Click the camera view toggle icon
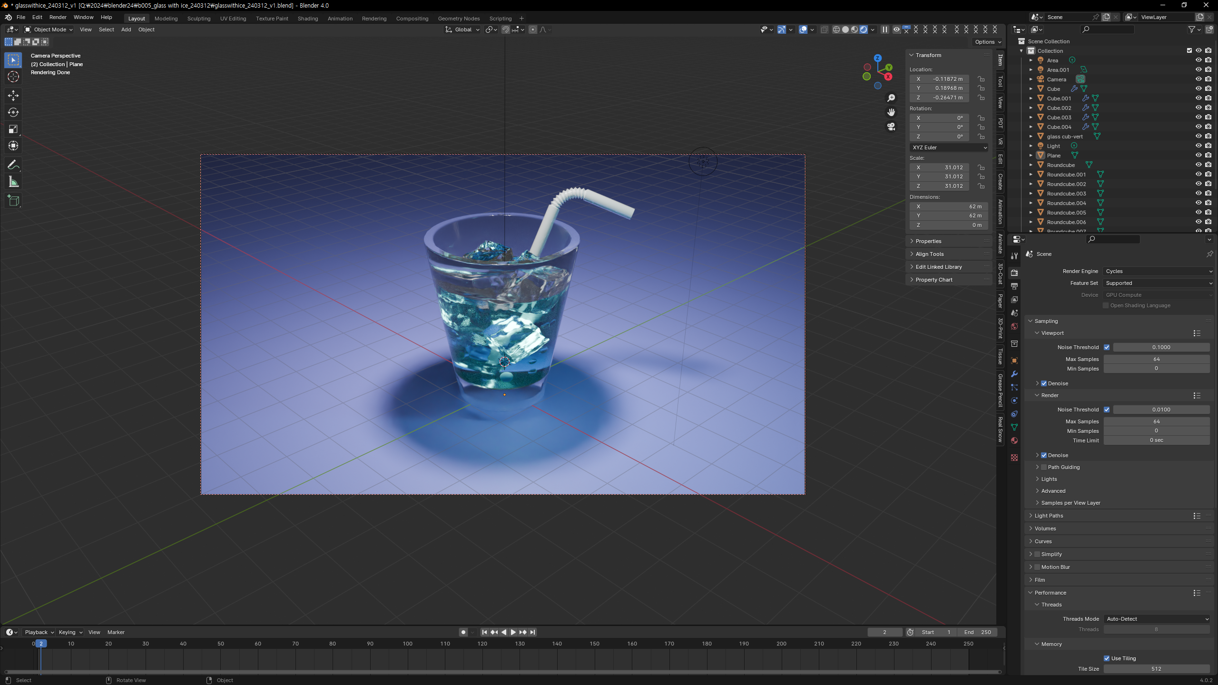This screenshot has height=685, width=1218. 891,127
